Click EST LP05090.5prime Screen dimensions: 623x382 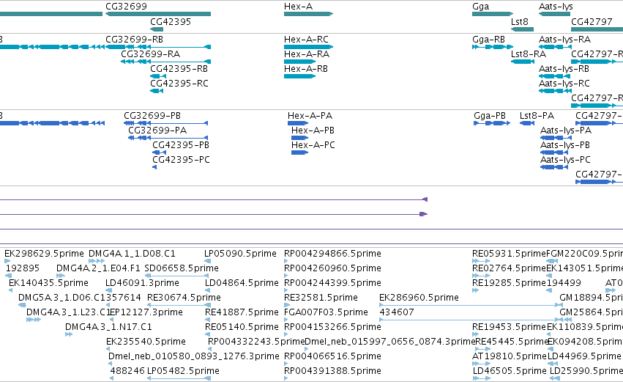tap(240, 254)
